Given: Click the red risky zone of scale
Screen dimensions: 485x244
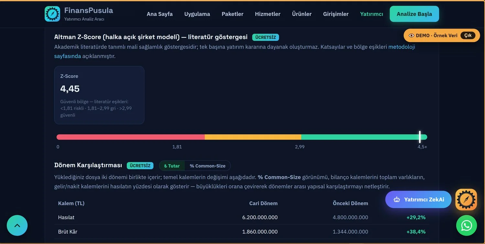Looking at the screenshot, I should coord(131,137).
